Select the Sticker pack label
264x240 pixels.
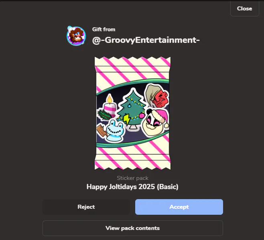[133, 178]
